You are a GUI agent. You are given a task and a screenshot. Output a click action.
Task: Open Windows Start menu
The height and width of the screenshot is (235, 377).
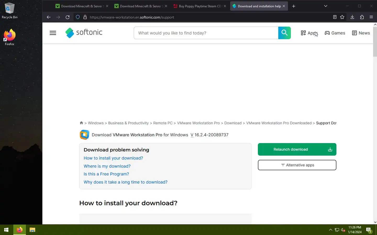pyautogui.click(x=6, y=230)
